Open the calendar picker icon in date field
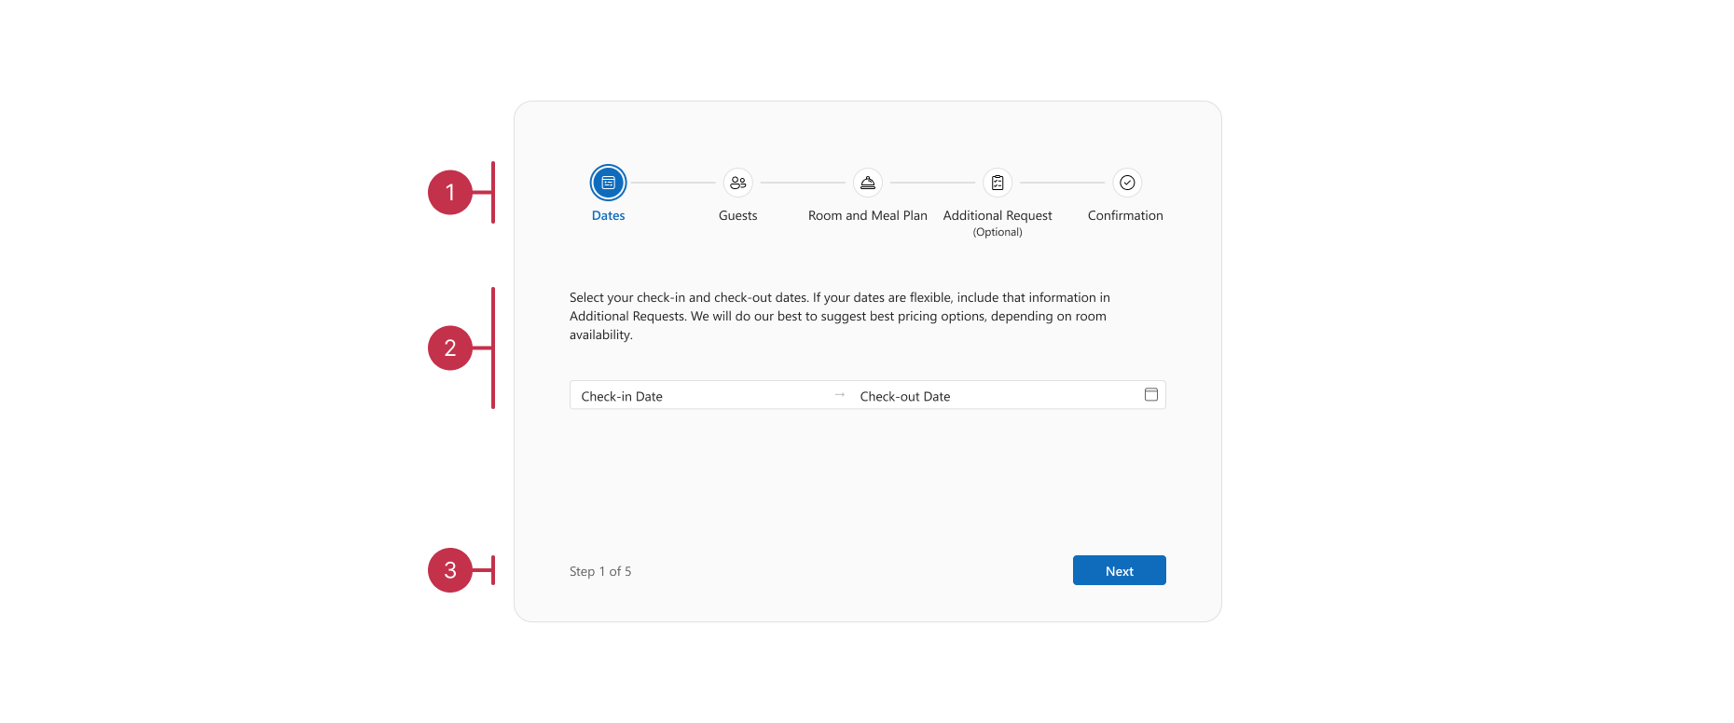Image resolution: width=1734 pixels, height=723 pixels. (1150, 395)
